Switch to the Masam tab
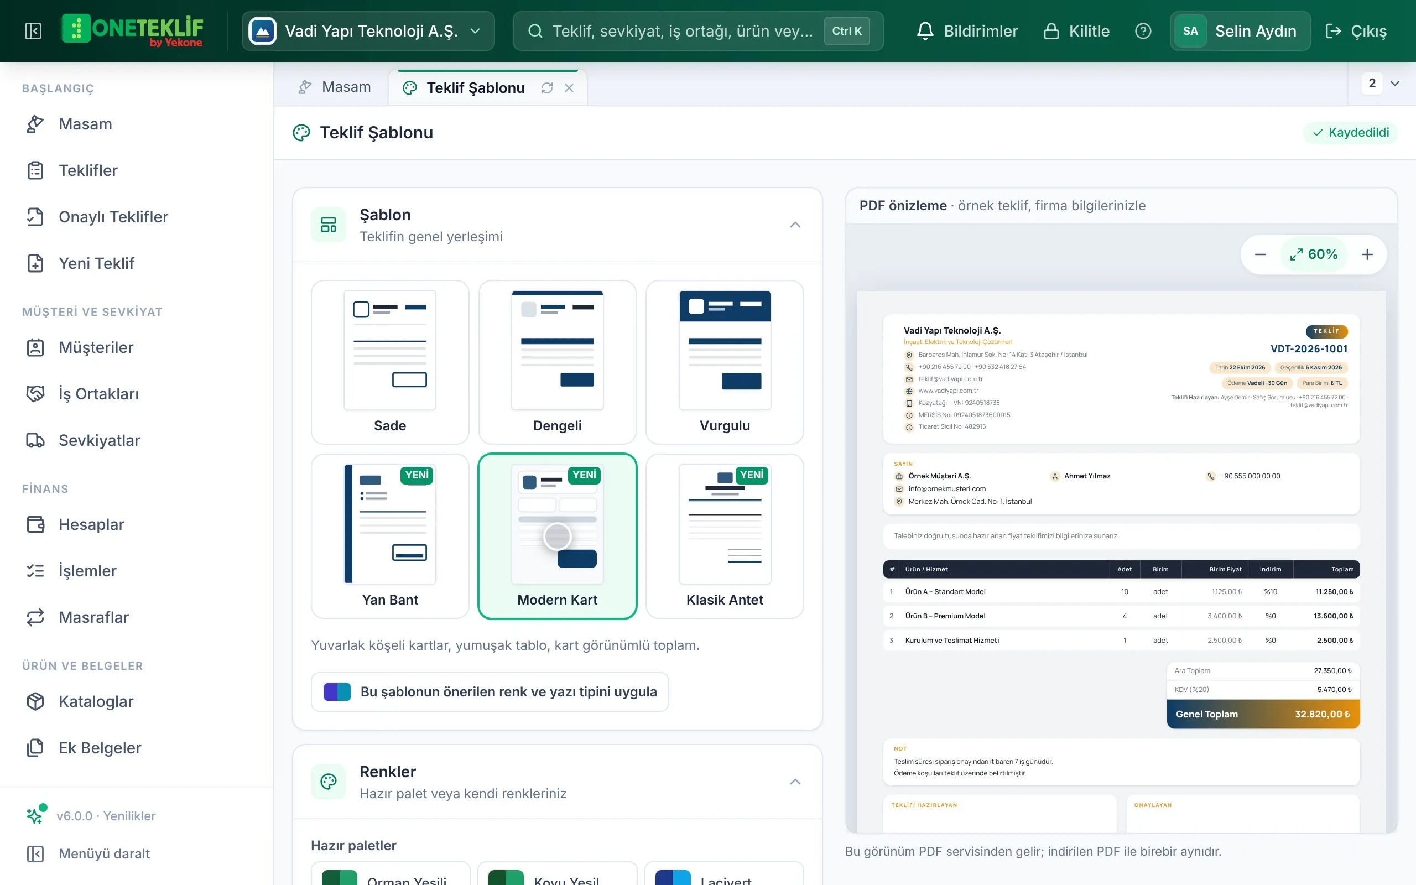The width and height of the screenshot is (1416, 885). click(x=334, y=88)
